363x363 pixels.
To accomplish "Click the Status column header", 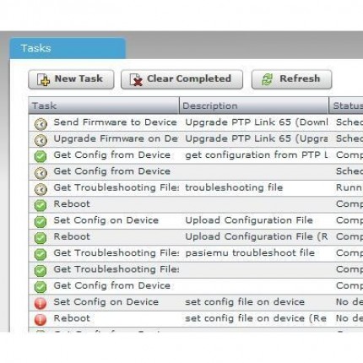I will (346, 106).
